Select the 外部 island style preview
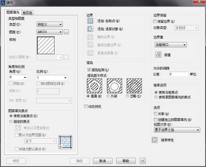 click(x=114, y=86)
